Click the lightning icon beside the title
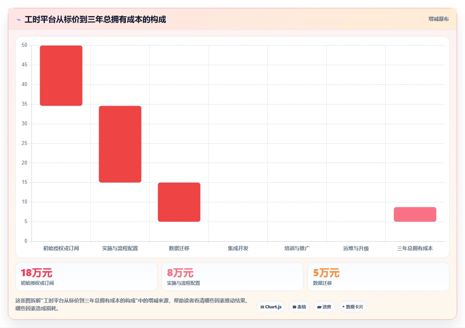This screenshot has height=328, width=465. pos(19,20)
